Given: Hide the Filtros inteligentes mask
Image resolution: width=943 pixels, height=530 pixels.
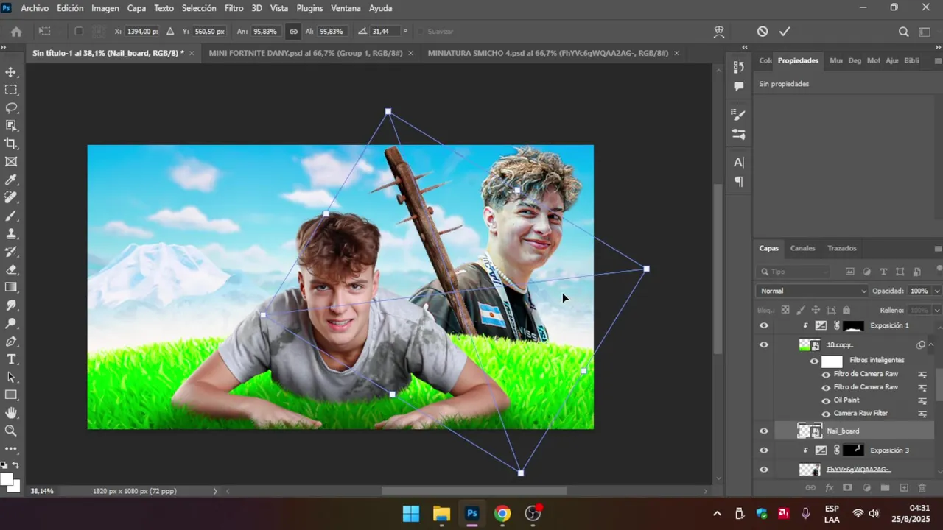Looking at the screenshot, I should click(x=814, y=361).
